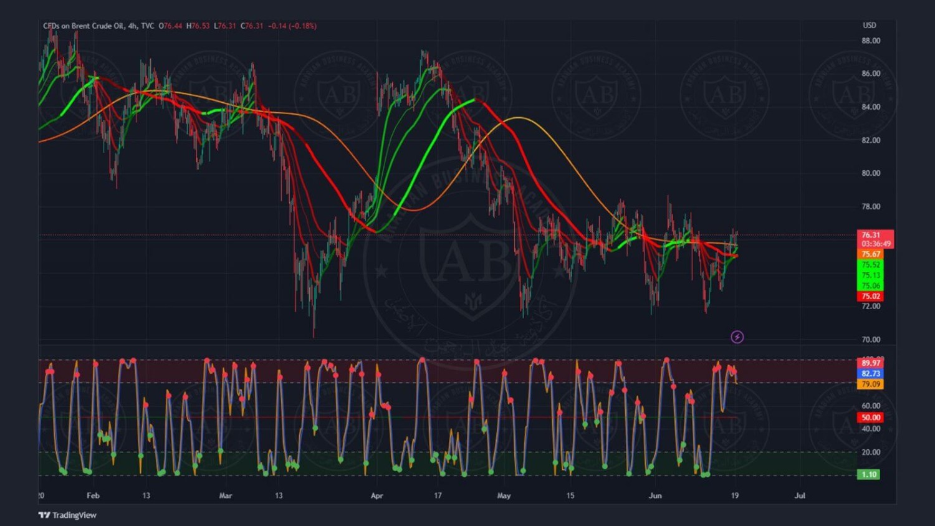Click the 70.00 price scale label
Screen dimensions: 935x526
coord(871,340)
